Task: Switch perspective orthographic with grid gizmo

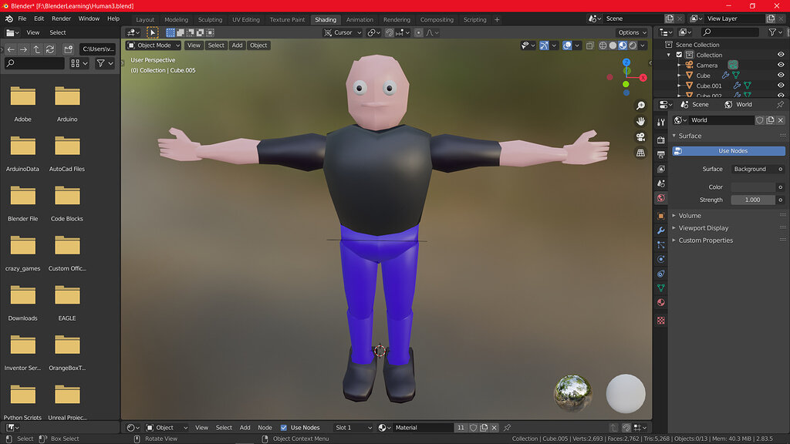Action: 640,153
